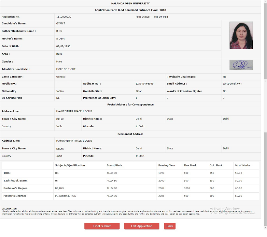This screenshot has width=267, height=237.
Task: Click the Passing Year column header
Action: click(x=167, y=165)
